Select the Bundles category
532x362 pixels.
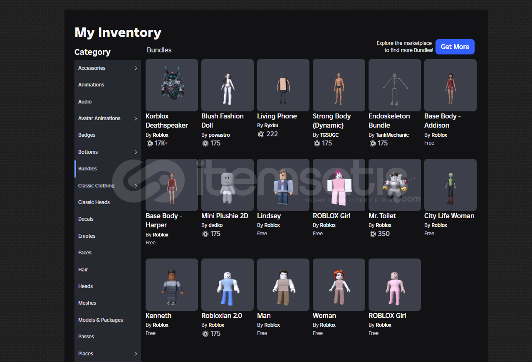108,169
